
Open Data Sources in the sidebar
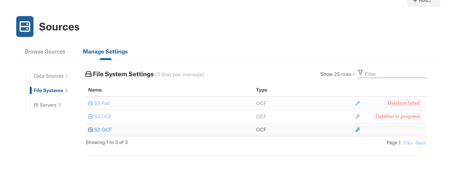(x=50, y=76)
